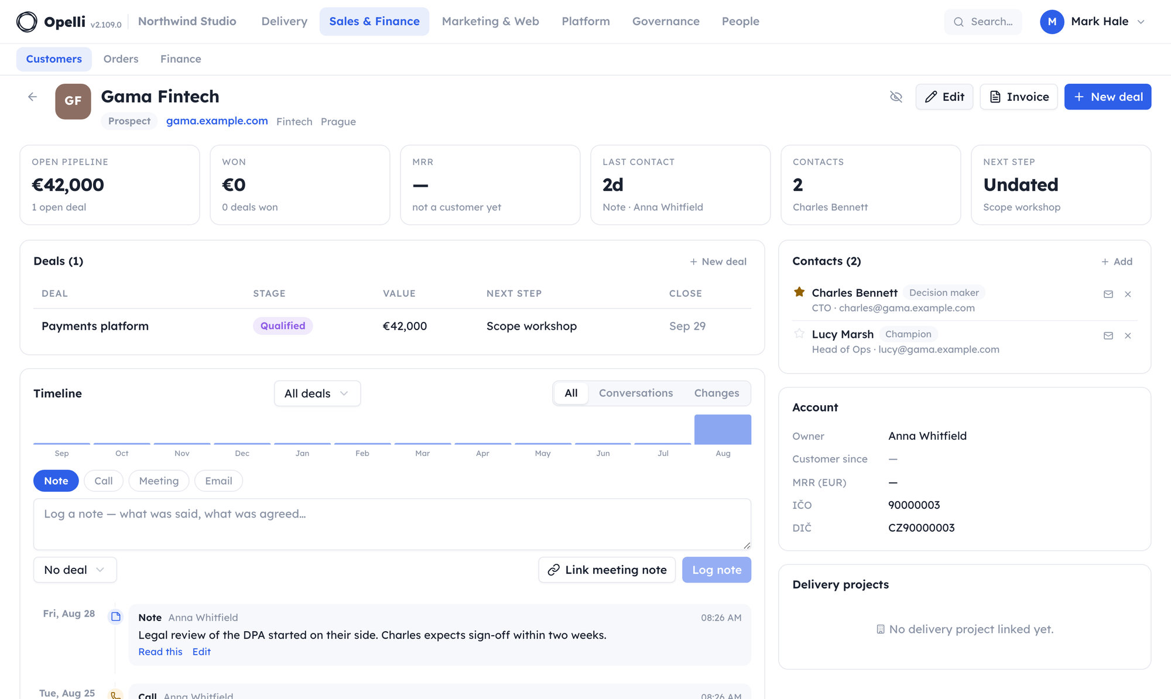Click the Next Step Undated card
1171x699 pixels.
tap(1061, 185)
